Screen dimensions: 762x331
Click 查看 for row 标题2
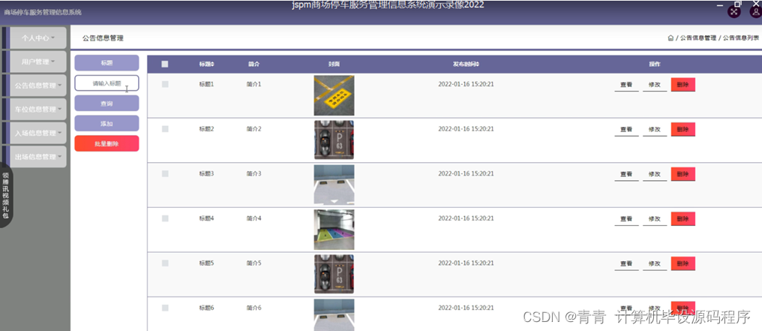click(626, 129)
